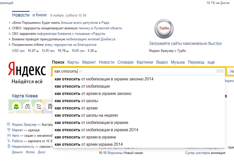The height and width of the screenshot is (167, 234).
Task: Click the Kyiv map thumbnail
Action: pyautogui.click(x=30, y=106)
